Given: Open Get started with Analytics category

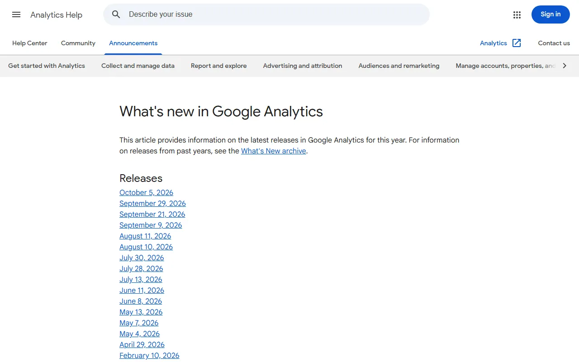Looking at the screenshot, I should tap(47, 66).
